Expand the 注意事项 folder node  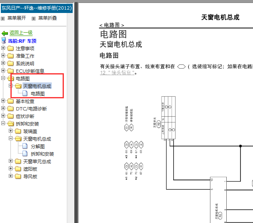(x=3, y=48)
